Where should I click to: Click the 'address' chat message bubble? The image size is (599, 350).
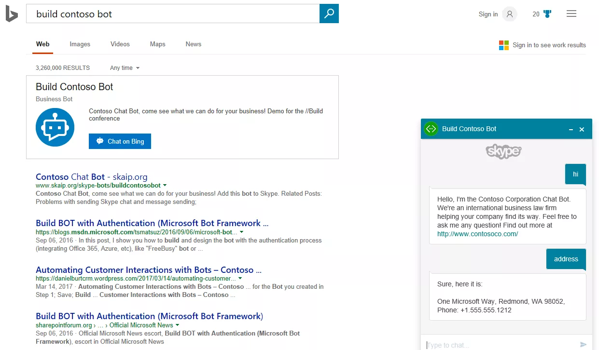click(x=566, y=259)
